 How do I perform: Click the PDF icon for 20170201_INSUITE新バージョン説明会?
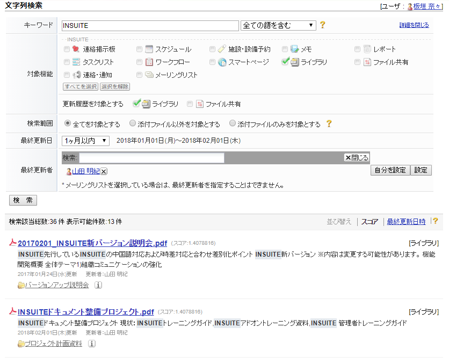coord(12,243)
